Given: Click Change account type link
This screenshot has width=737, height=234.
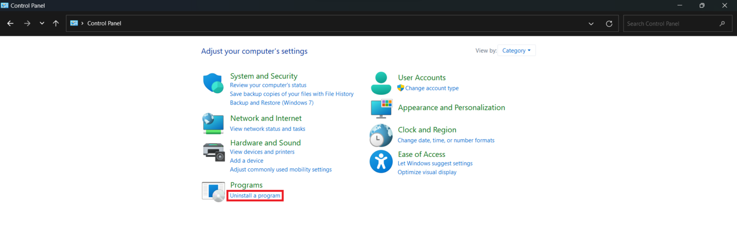Looking at the screenshot, I should pyautogui.click(x=432, y=88).
